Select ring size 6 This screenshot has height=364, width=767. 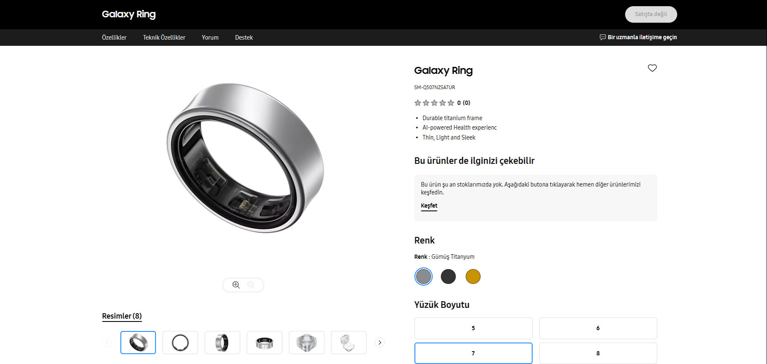tap(598, 328)
